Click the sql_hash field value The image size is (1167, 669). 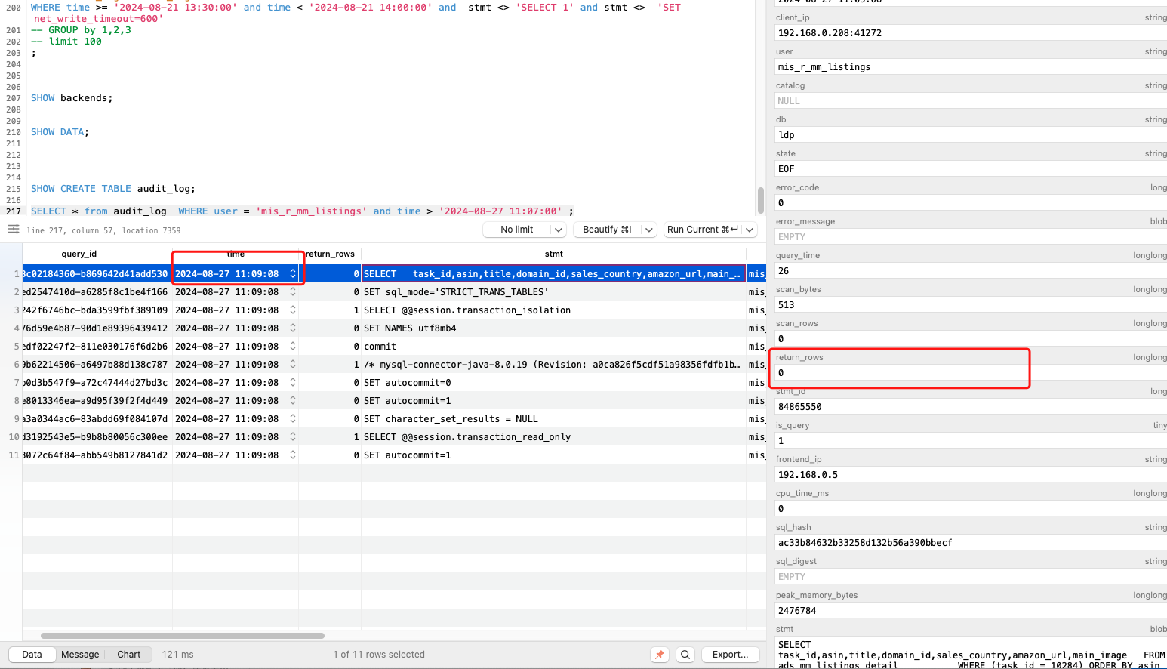(x=971, y=543)
